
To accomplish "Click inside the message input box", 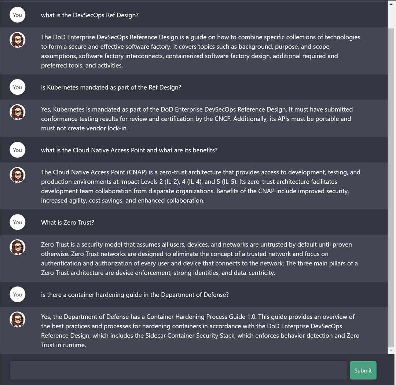I will tap(178, 370).
